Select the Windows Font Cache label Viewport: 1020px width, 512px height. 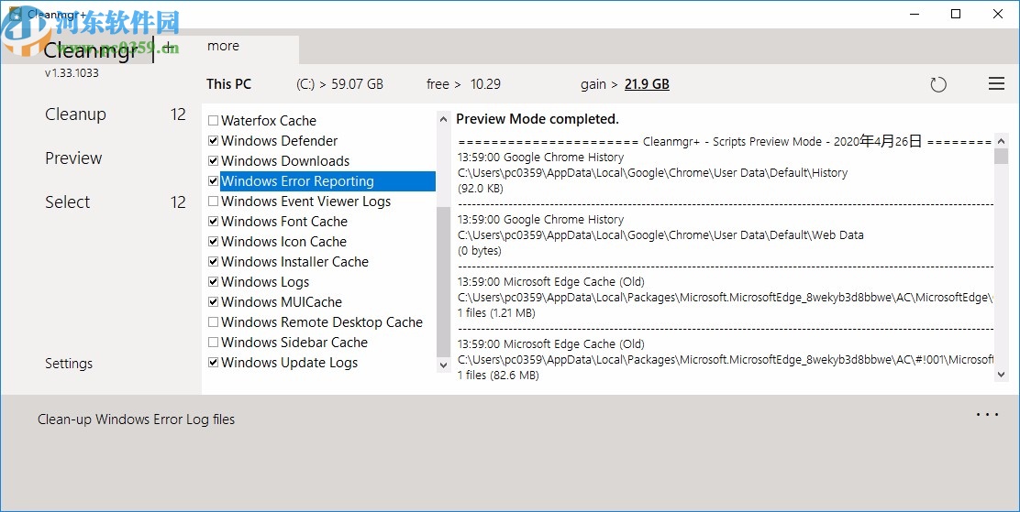(284, 222)
